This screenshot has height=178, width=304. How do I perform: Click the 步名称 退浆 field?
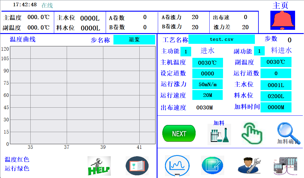(x=134, y=40)
